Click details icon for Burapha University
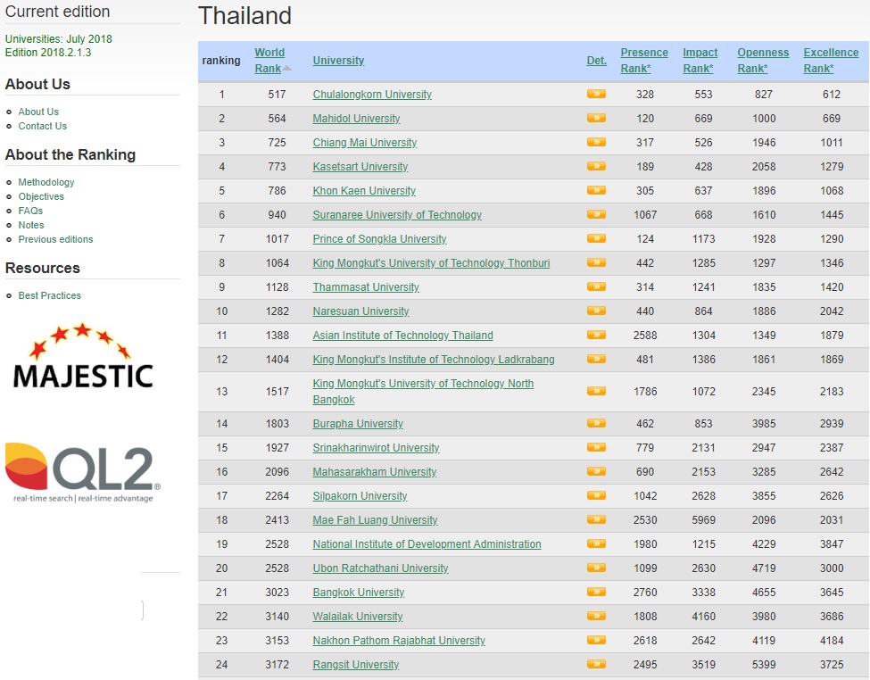This screenshot has height=680, width=870. 596,424
